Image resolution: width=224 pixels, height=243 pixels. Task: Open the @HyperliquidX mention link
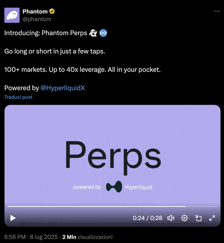[x=63, y=88]
